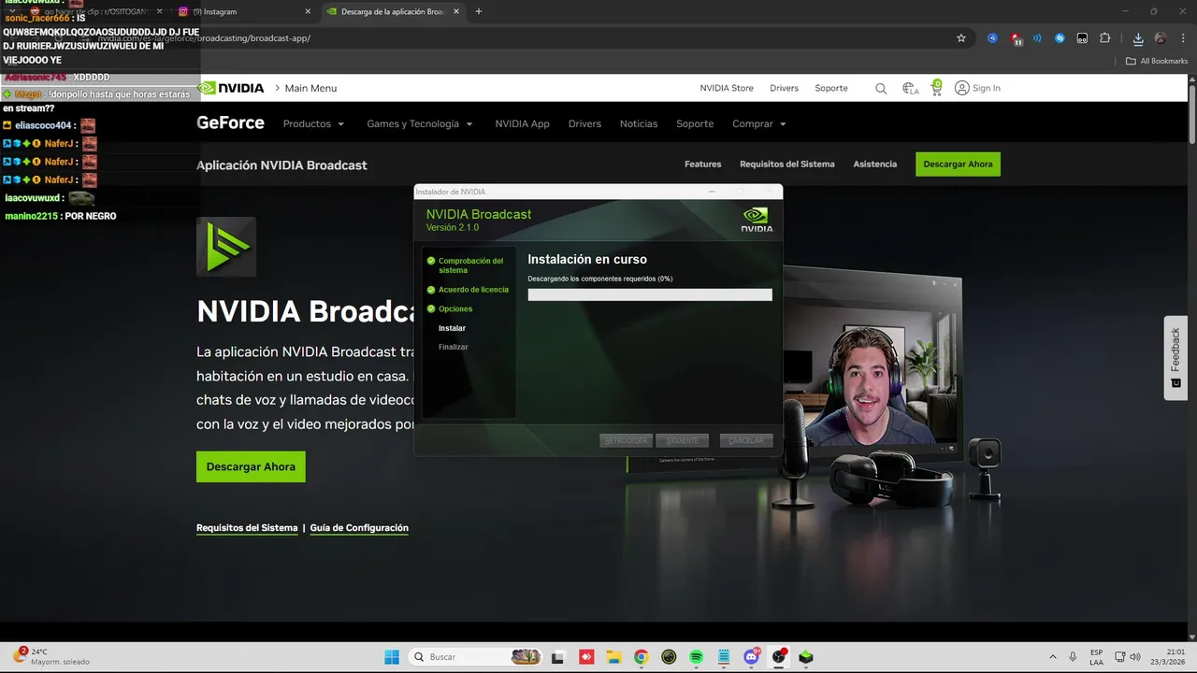Open the NVIDIA Store link
Screen dimensions: 1197x673
point(727,88)
